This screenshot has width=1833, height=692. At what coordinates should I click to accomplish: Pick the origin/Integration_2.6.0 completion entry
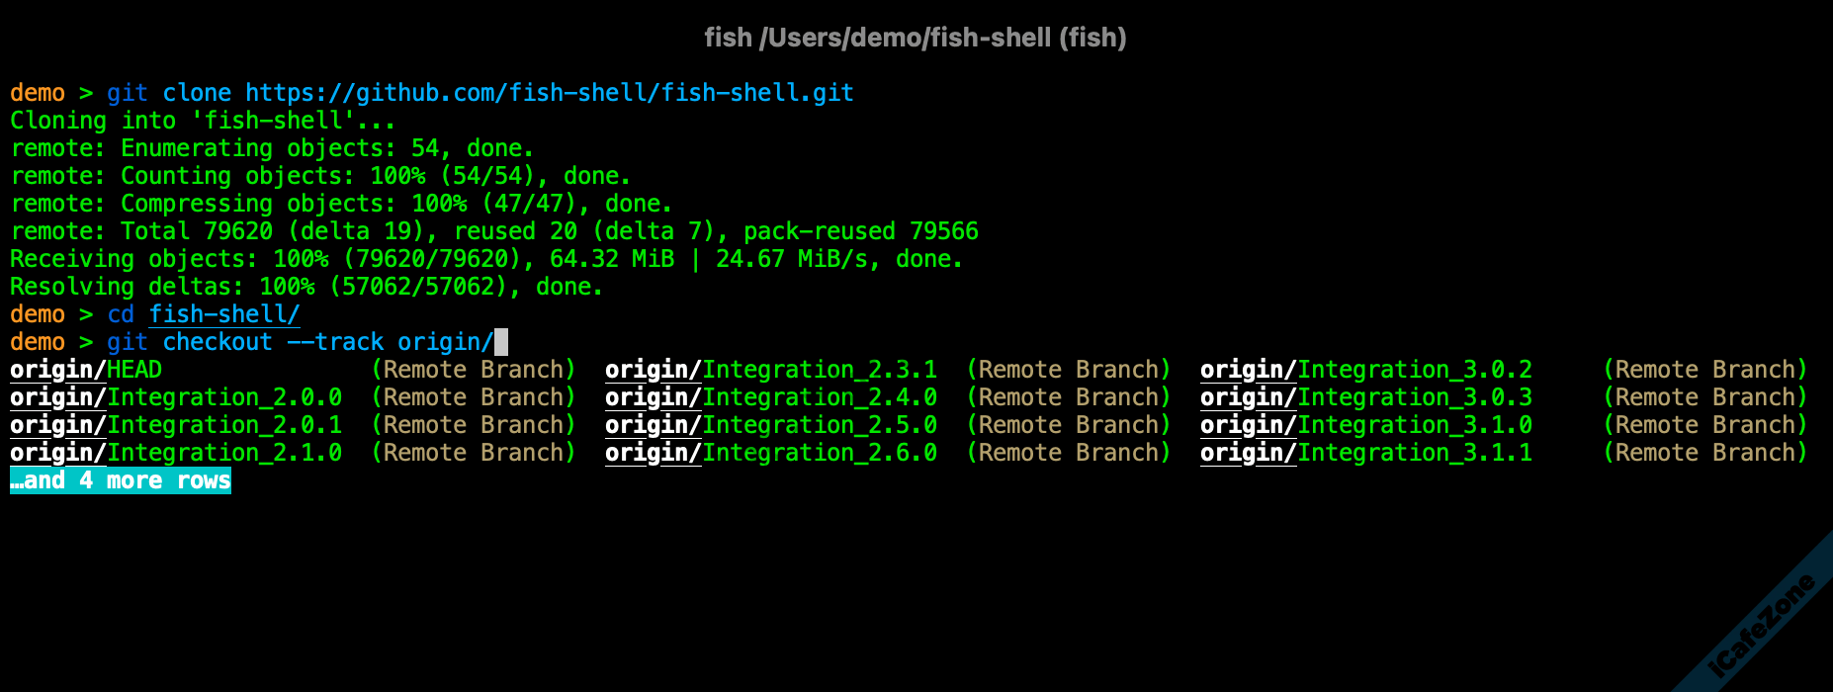(x=771, y=453)
